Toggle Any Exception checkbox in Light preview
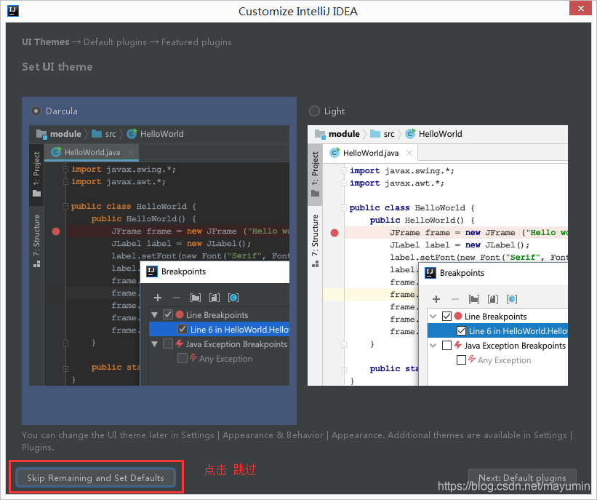Viewport: 597px width, 500px height. point(461,360)
